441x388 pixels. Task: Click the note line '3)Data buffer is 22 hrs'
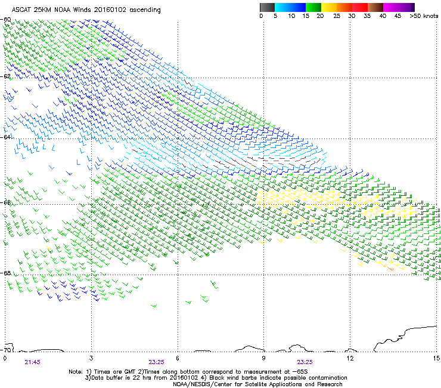216,378
